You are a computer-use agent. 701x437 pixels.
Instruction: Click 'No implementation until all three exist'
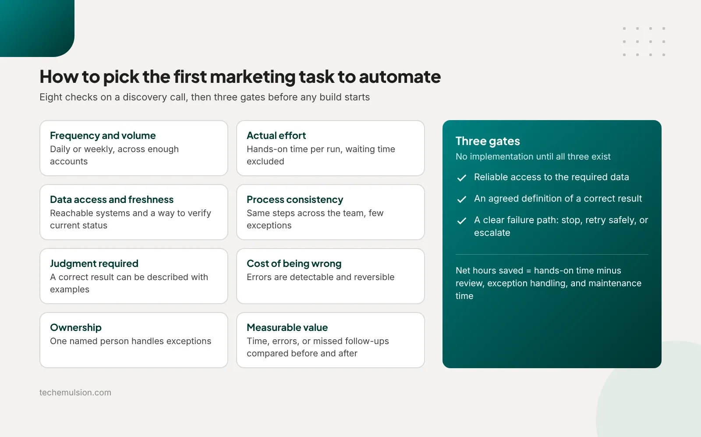pos(533,156)
